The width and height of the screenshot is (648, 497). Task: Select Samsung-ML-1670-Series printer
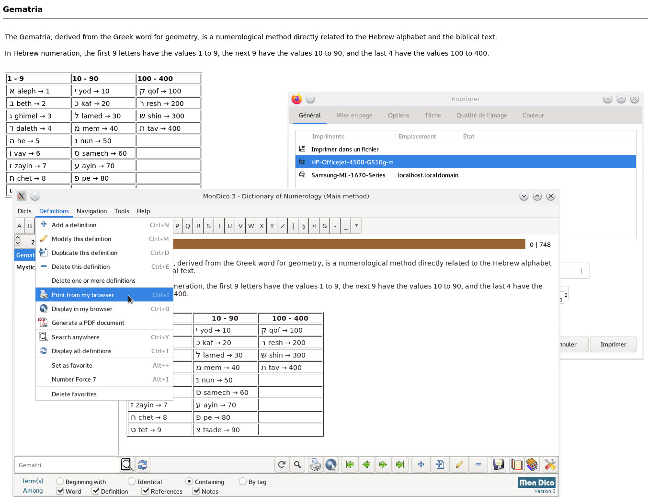click(x=466, y=175)
